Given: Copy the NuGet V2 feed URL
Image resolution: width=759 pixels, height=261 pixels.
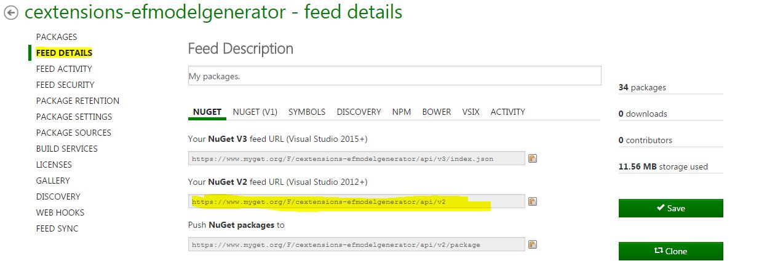Looking at the screenshot, I should (x=533, y=201).
